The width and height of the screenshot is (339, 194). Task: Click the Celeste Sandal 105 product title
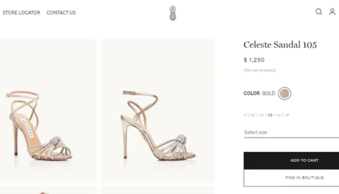(x=280, y=45)
